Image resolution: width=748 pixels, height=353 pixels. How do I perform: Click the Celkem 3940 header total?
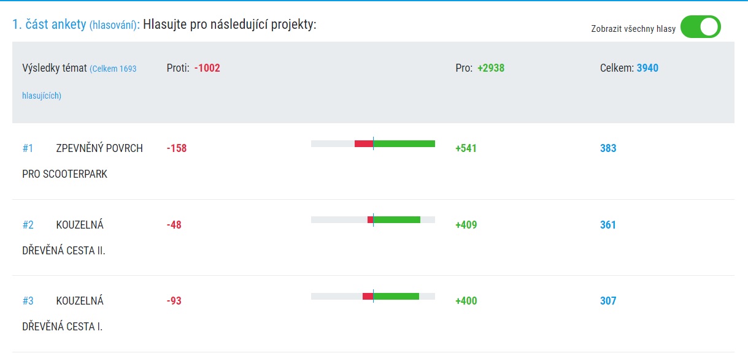click(x=629, y=68)
